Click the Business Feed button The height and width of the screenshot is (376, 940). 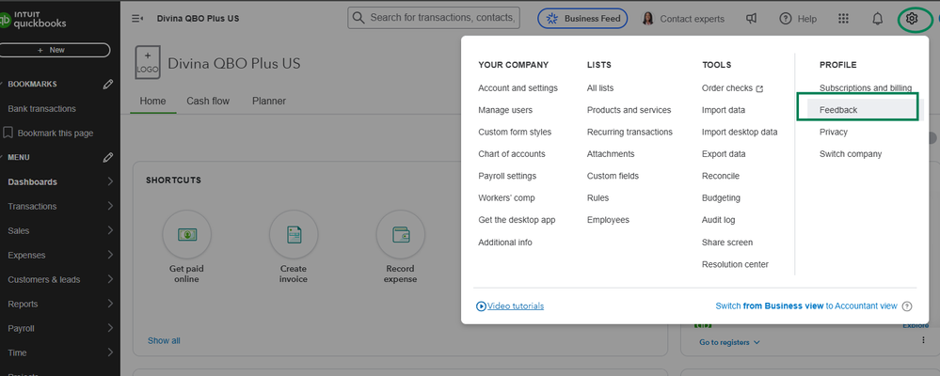582,18
